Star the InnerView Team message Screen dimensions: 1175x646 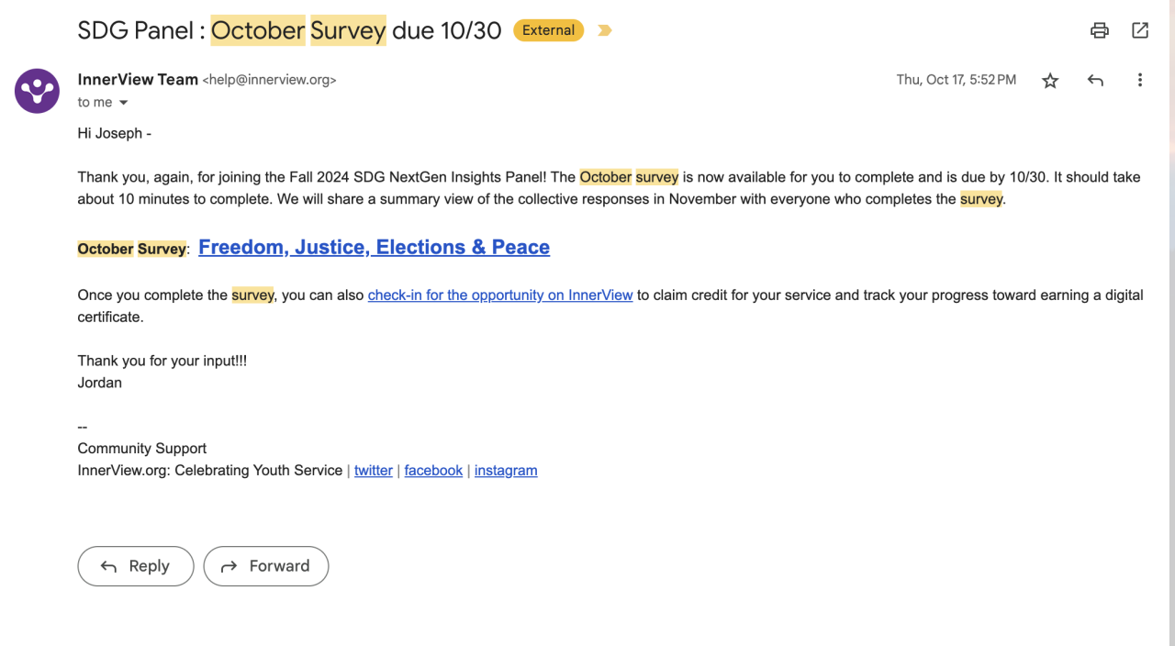pyautogui.click(x=1050, y=81)
